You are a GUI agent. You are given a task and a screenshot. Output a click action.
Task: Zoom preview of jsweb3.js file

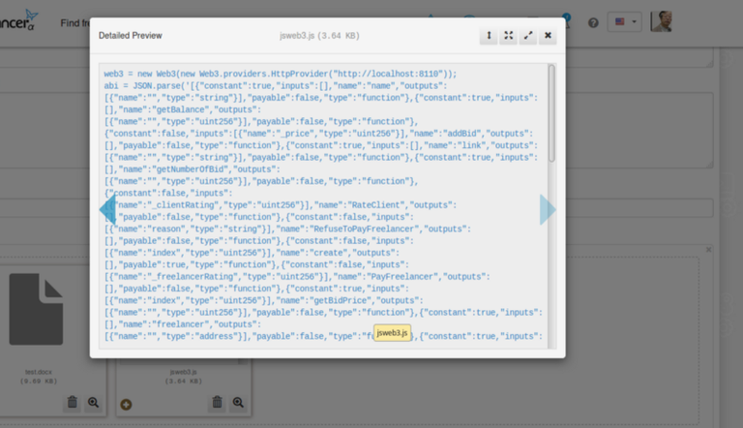(238, 403)
